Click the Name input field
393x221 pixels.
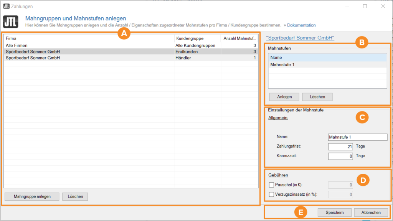pos(357,137)
